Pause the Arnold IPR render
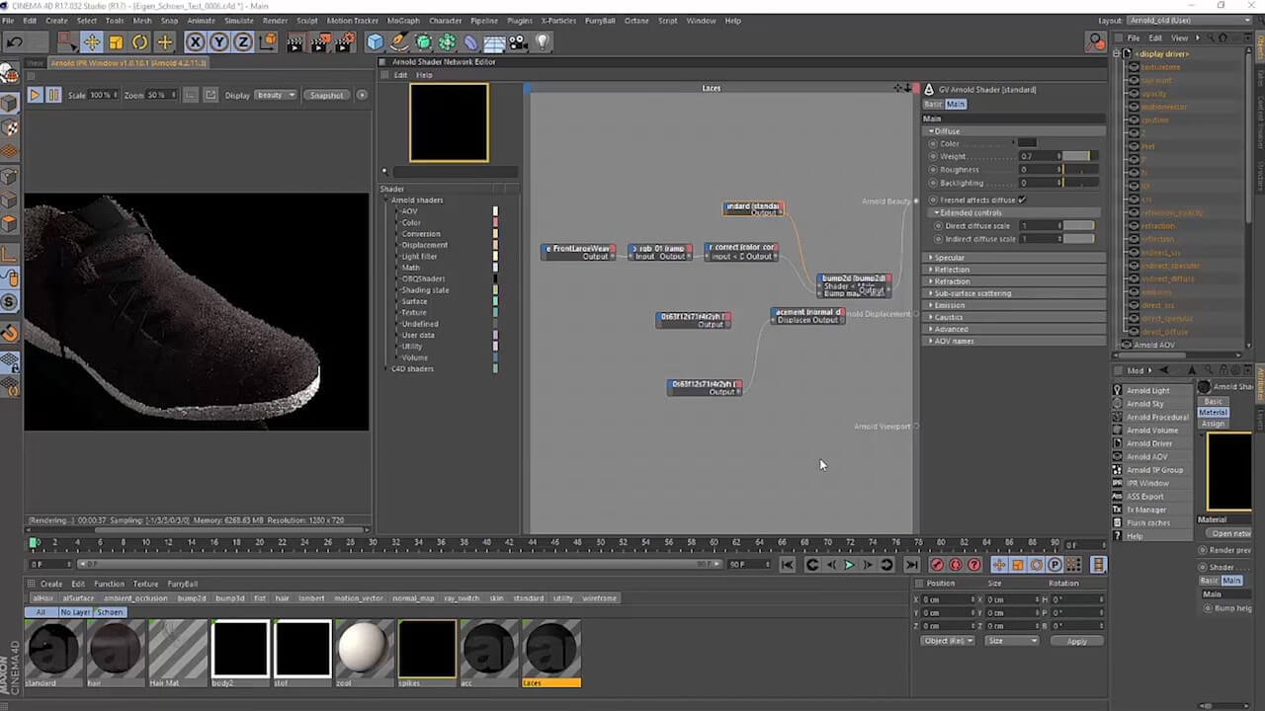 (x=53, y=95)
